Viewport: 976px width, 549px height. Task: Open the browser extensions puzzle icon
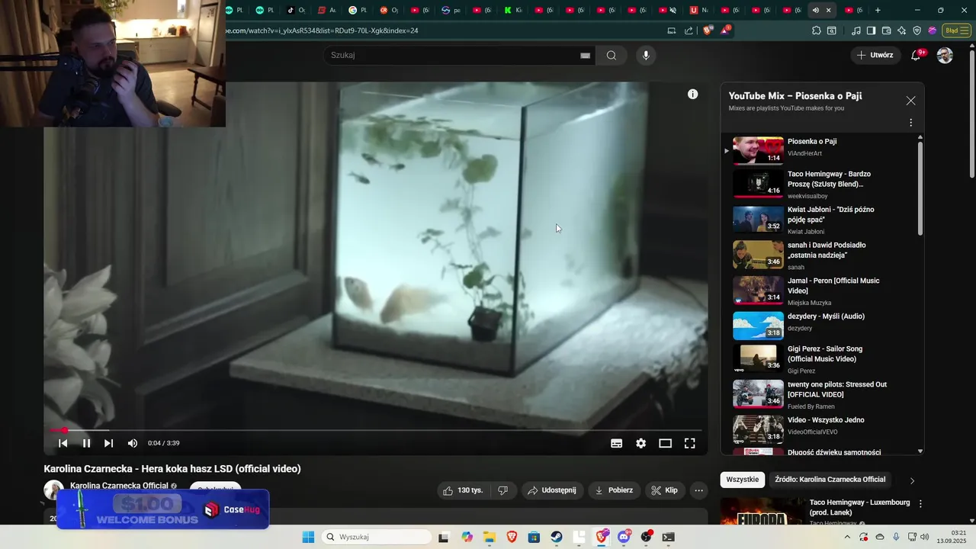point(816,30)
